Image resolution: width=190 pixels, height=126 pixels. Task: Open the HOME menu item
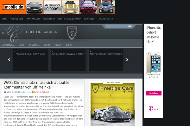(4, 19)
